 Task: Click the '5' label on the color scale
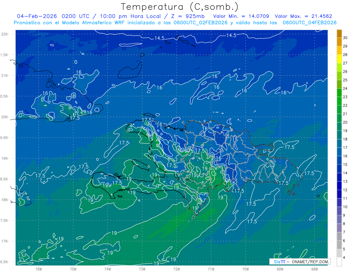344,249
